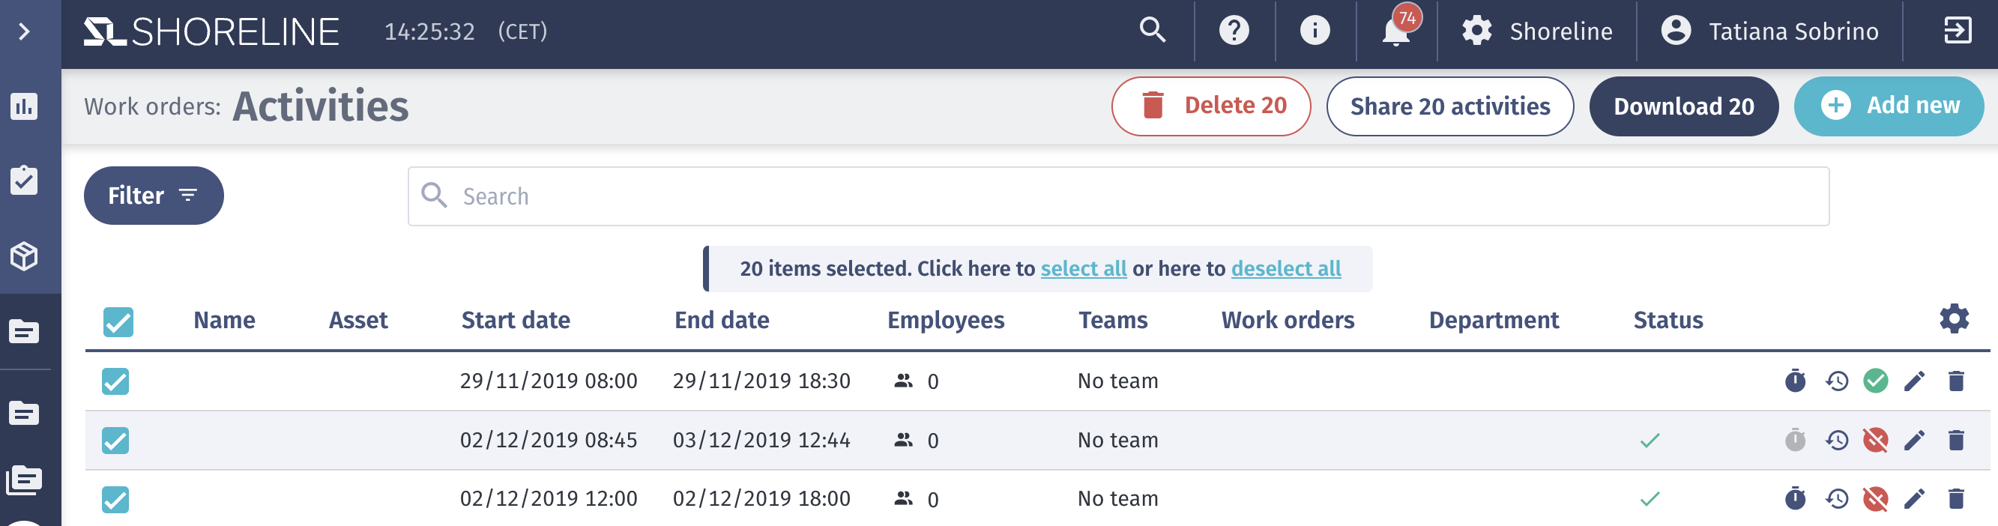Screen dimensions: 1998x526
Task: Click the Download 20 button
Action: (1683, 106)
